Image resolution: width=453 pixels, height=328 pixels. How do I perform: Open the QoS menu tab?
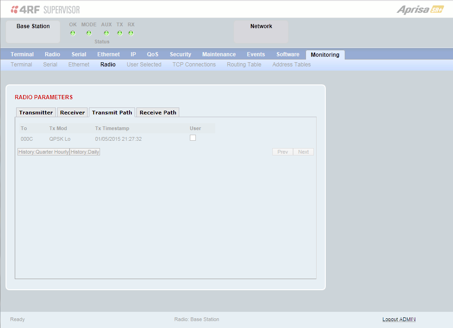[x=153, y=54]
